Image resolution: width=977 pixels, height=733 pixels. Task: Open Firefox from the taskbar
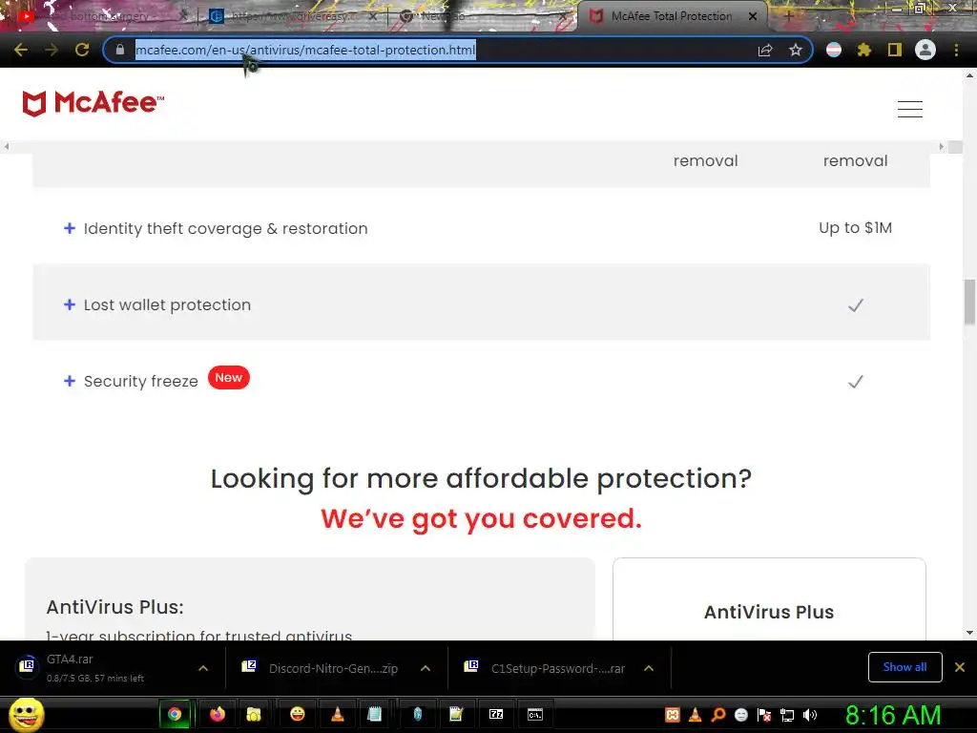217,714
